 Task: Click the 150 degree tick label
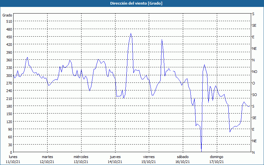point(9,114)
